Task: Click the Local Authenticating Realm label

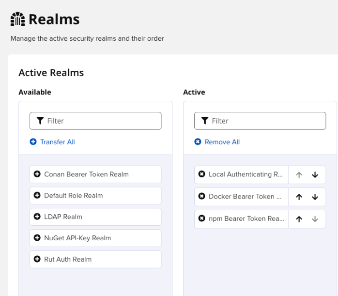Action: point(246,174)
